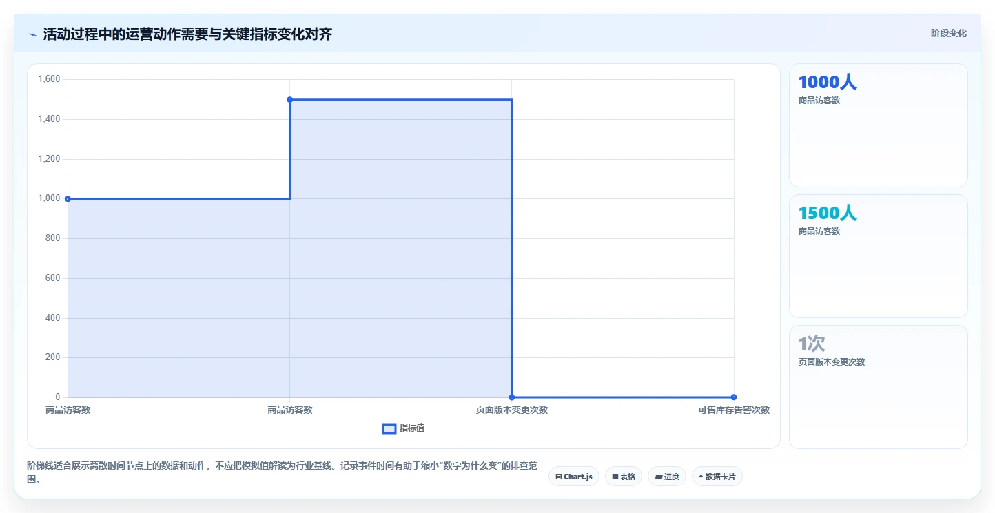Click the 阶梯线适合展示 description text
Image resolution: width=995 pixels, height=513 pixels.
(282, 472)
